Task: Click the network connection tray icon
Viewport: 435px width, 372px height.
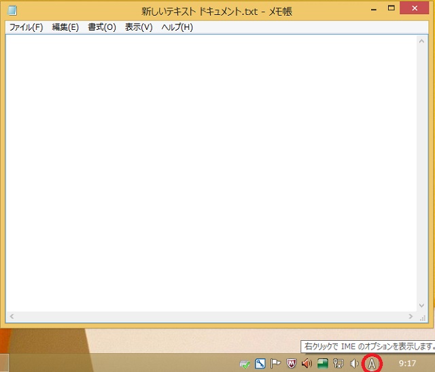Action: 338,364
